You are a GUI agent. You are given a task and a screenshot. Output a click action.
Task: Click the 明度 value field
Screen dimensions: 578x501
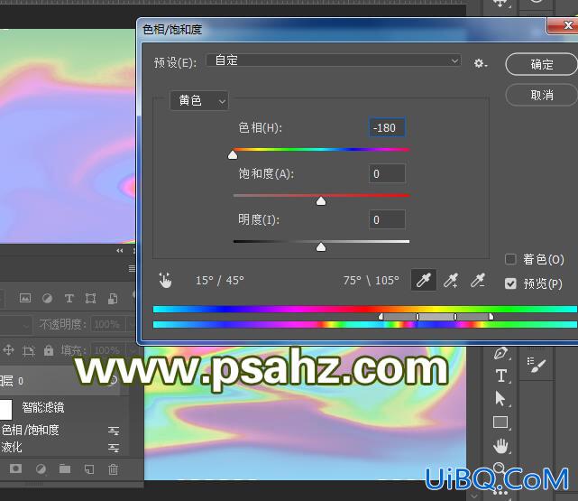point(387,219)
